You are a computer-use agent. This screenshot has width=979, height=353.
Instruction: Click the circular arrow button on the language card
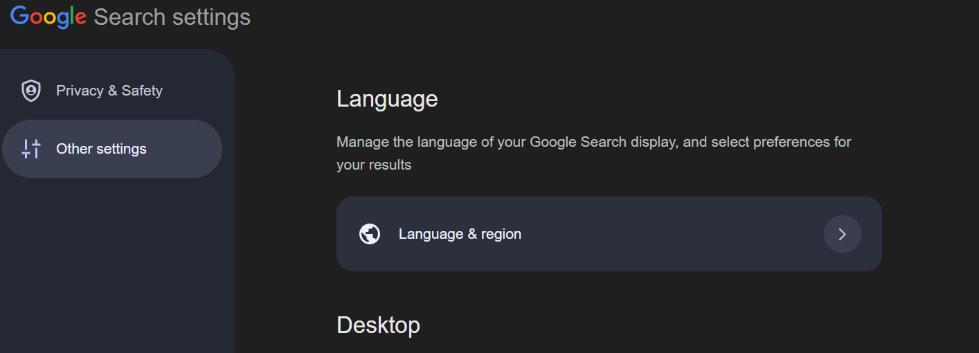pos(843,234)
